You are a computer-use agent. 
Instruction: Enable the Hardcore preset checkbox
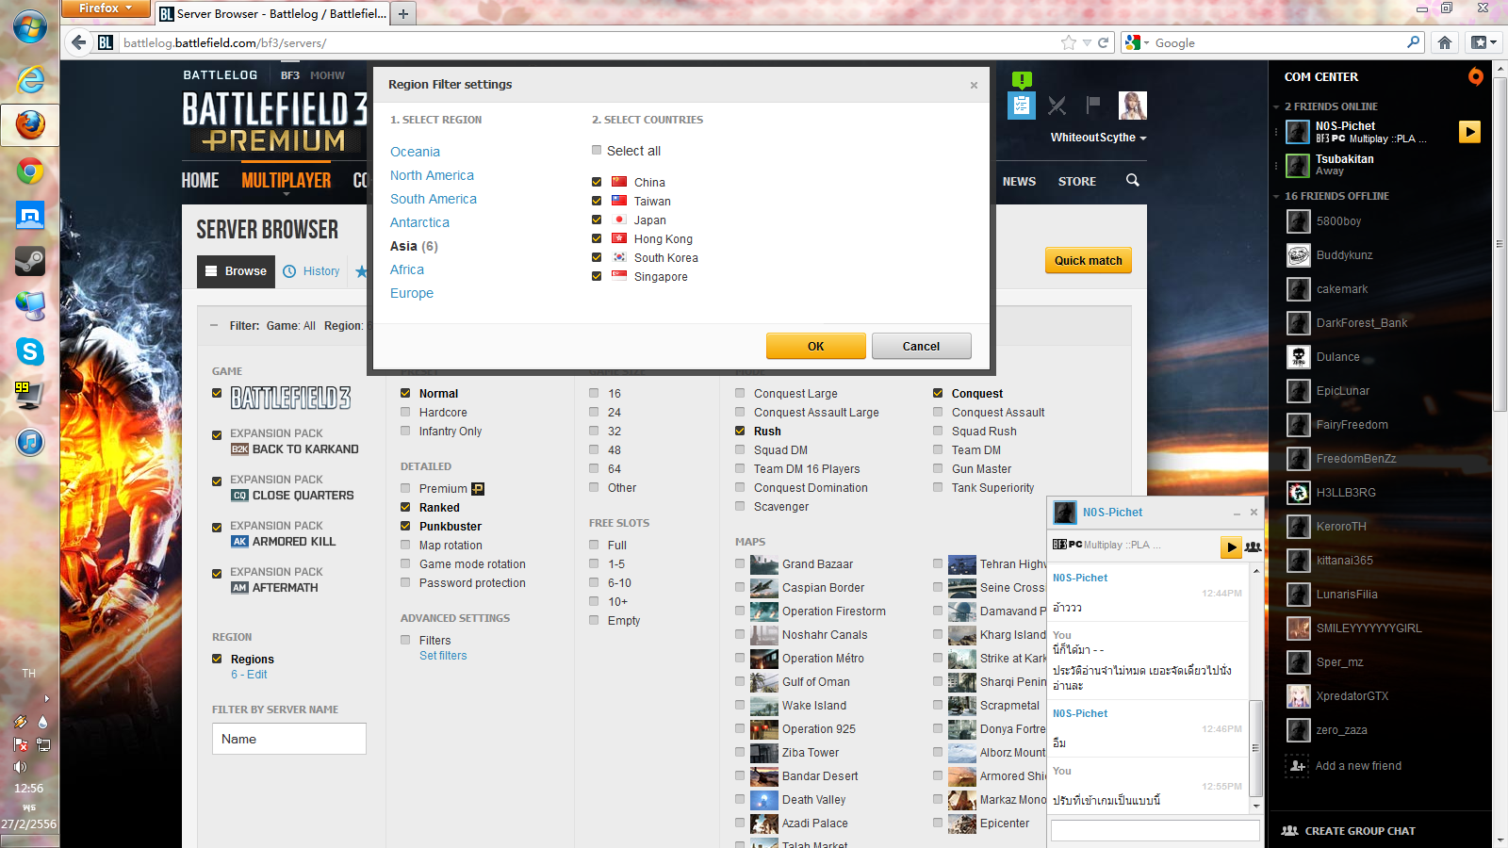(405, 412)
